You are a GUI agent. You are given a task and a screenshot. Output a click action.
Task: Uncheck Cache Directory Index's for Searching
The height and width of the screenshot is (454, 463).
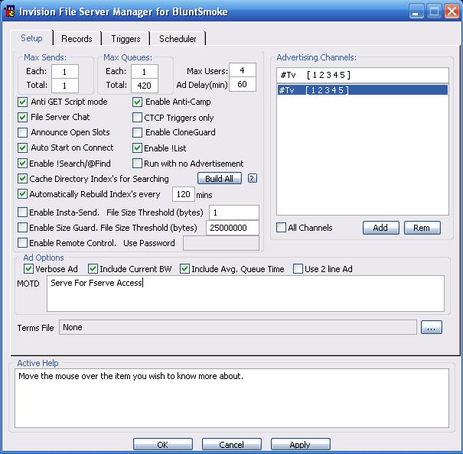click(x=23, y=179)
